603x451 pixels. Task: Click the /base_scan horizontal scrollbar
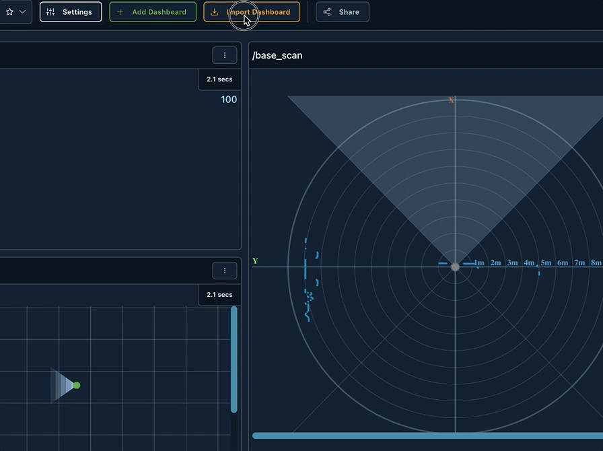[427, 436]
